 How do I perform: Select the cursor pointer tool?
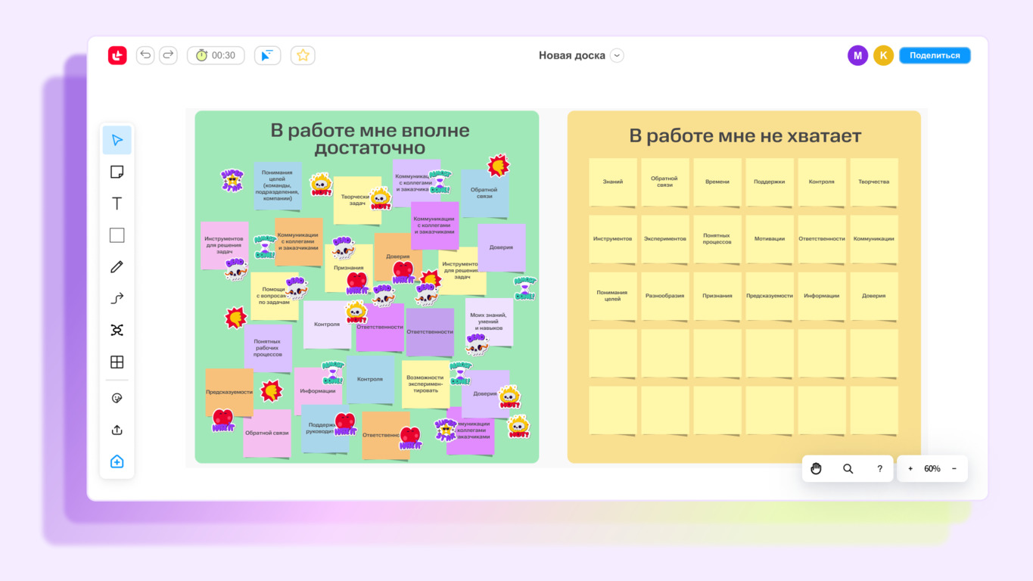click(x=117, y=141)
